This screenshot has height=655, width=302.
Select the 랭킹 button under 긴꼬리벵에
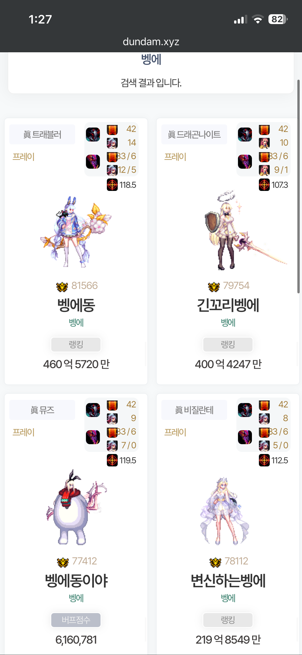coord(228,345)
